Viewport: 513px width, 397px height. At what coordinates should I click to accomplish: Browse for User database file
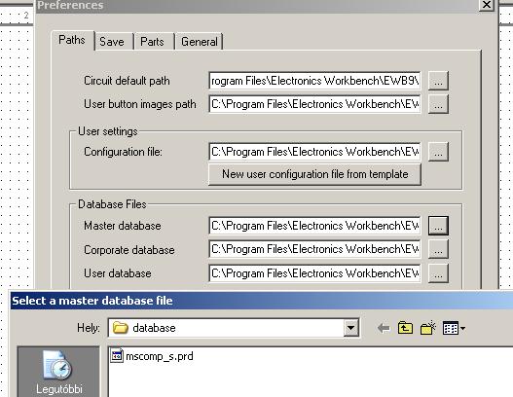tap(438, 273)
